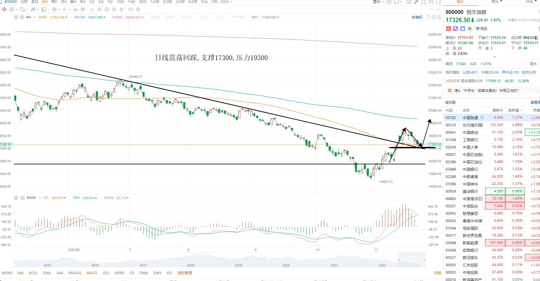Switch to the 周K weekly chart tab
Screen dimensions: 540x281
point(54,2)
